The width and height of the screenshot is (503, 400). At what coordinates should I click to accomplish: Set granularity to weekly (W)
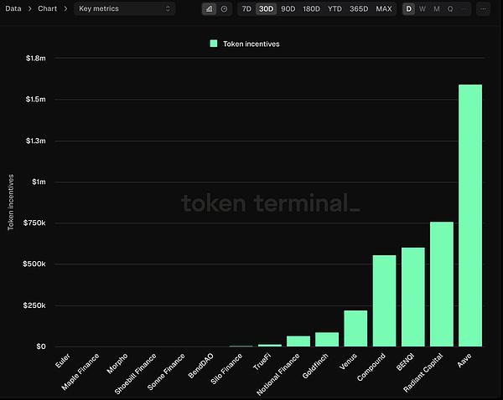tap(423, 9)
